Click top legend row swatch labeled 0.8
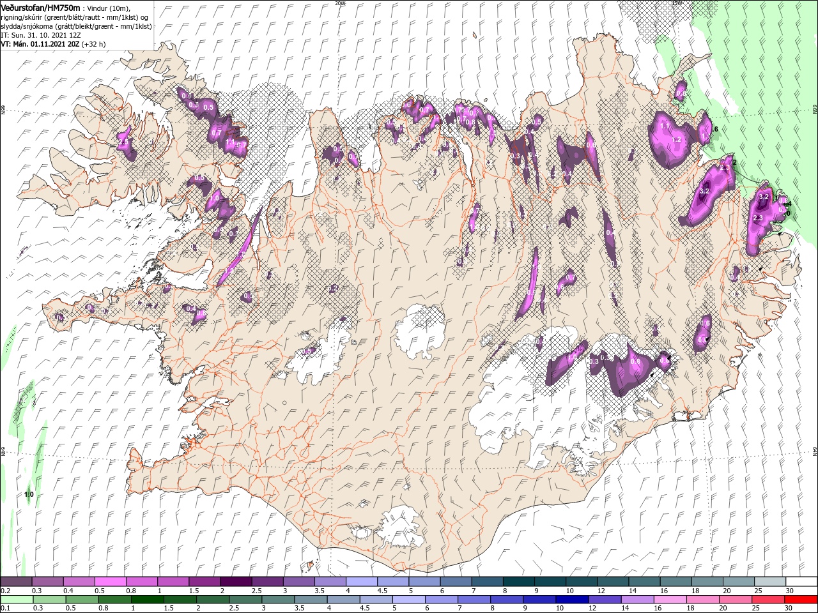 (142, 582)
